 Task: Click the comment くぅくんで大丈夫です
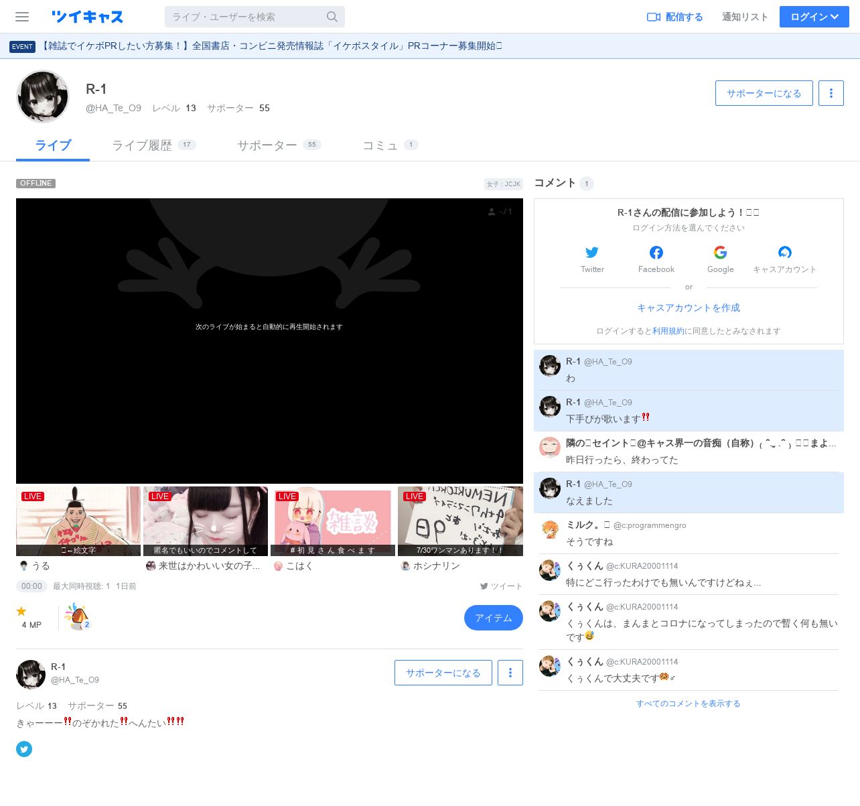621,678
